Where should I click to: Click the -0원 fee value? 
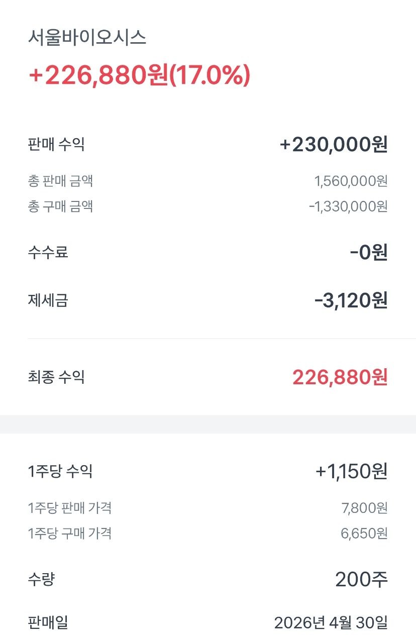click(x=369, y=252)
